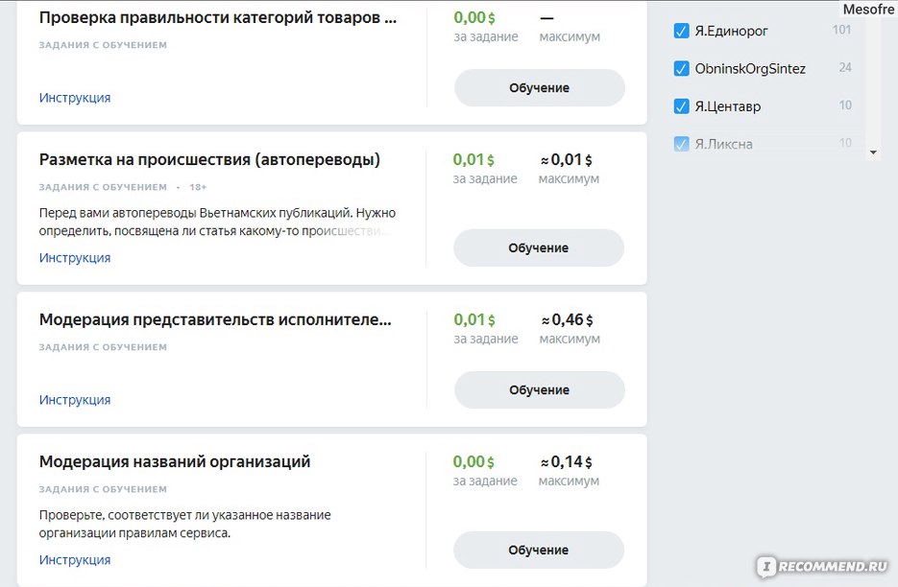Click the RECOMMEND.RU watermark logo icon
The image size is (898, 587).
tap(766, 567)
